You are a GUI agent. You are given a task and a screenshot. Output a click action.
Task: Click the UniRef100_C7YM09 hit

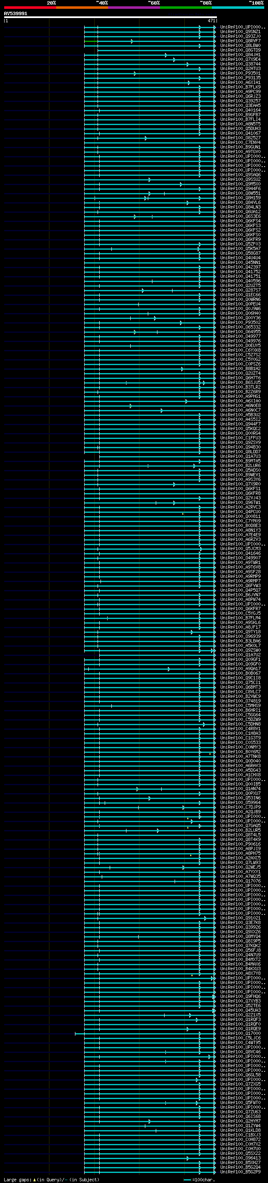coord(240,521)
